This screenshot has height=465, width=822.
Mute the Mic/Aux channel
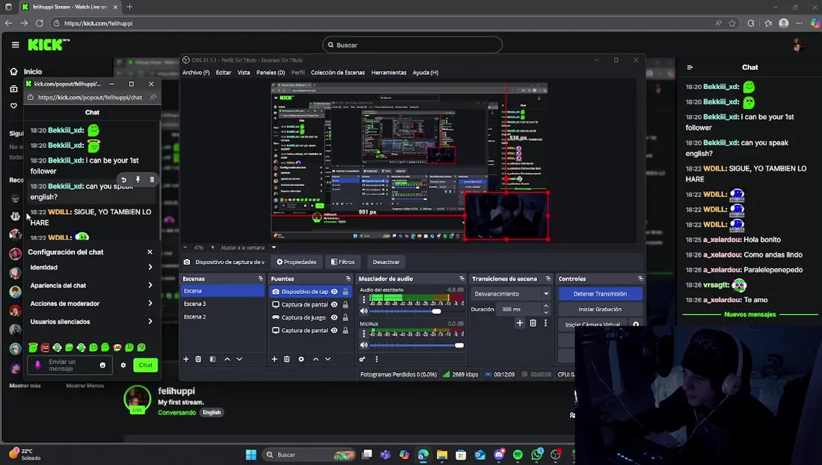point(364,346)
